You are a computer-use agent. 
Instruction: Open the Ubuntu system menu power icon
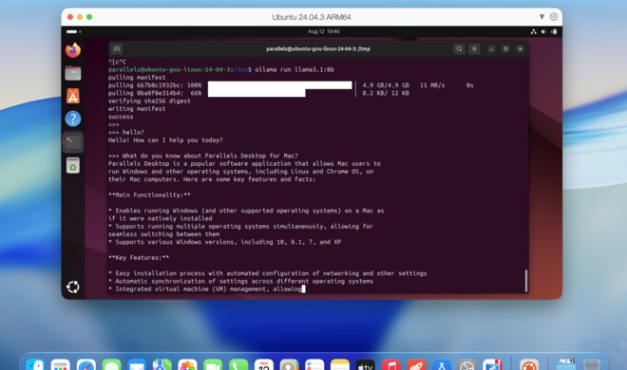pos(554,31)
